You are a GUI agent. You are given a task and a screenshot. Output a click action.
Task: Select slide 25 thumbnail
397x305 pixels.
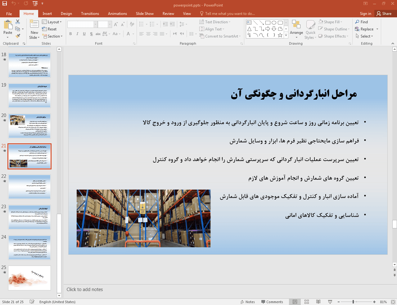click(29, 278)
